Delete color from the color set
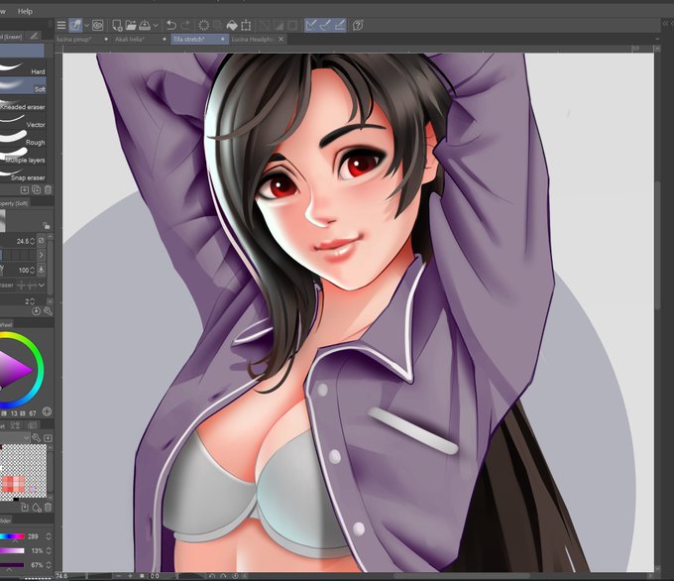Image resolution: width=674 pixels, height=581 pixels. (x=49, y=508)
